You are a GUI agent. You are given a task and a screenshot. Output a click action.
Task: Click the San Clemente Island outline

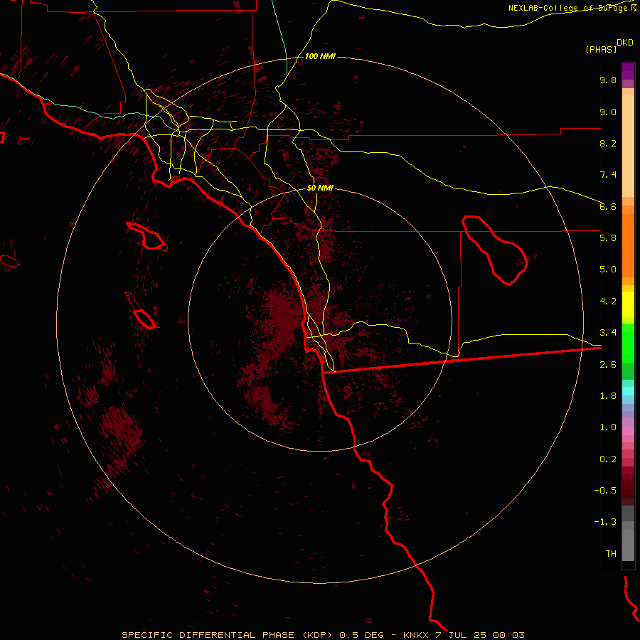[x=142, y=311]
